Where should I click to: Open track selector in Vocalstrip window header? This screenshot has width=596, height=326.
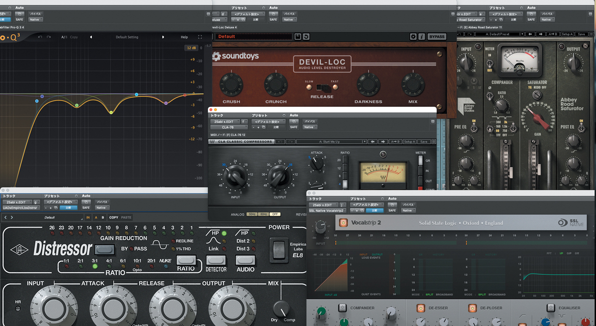[323, 205]
